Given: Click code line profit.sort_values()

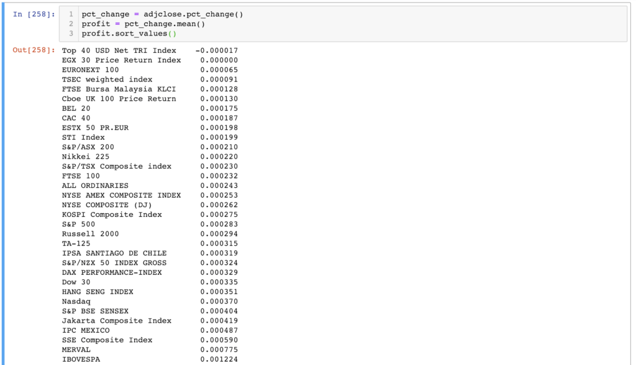Looking at the screenshot, I should (129, 34).
